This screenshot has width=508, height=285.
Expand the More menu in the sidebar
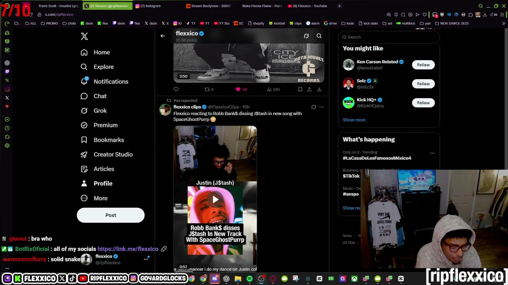point(94,198)
